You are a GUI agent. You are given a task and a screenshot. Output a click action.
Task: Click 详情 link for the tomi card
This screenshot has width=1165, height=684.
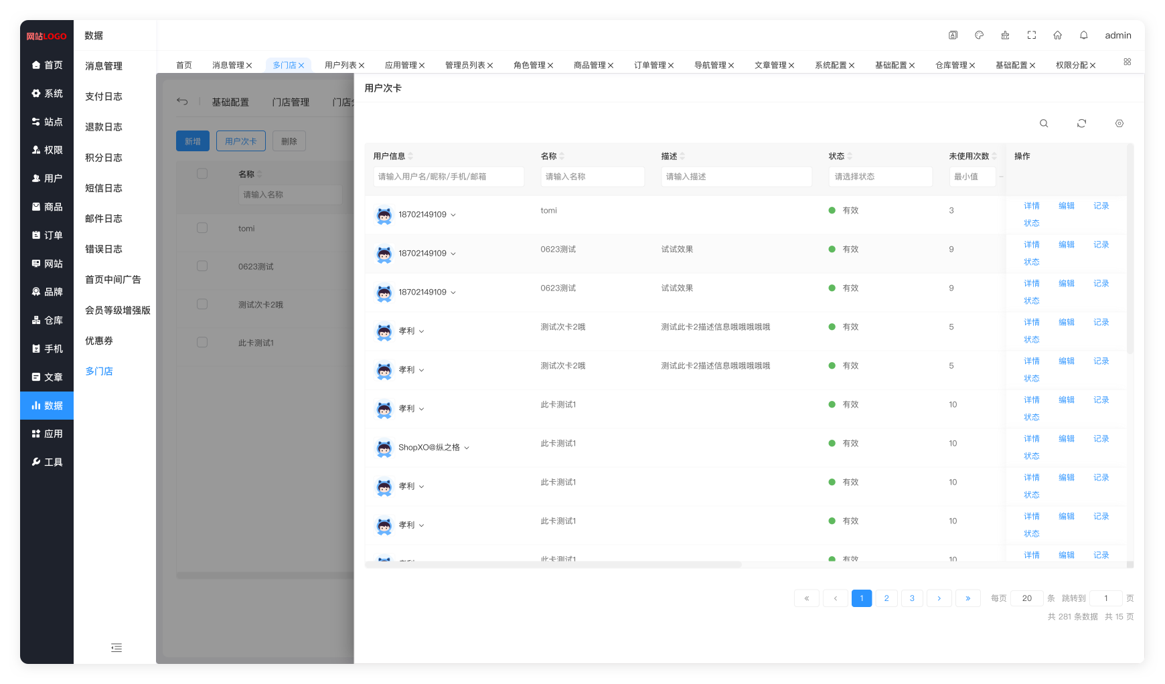[1031, 206]
